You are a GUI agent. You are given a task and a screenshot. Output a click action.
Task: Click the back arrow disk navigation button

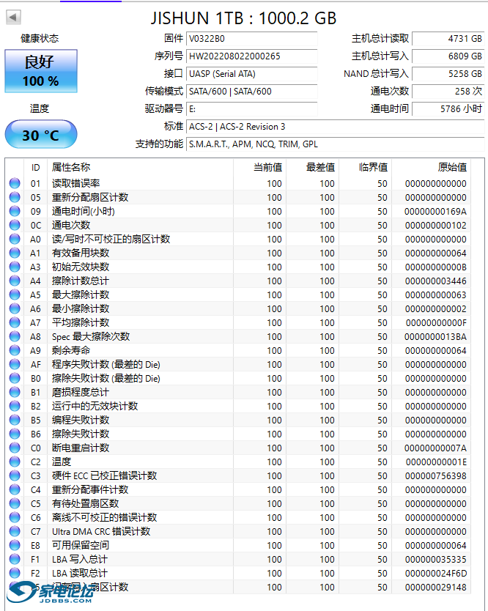pos(13,17)
